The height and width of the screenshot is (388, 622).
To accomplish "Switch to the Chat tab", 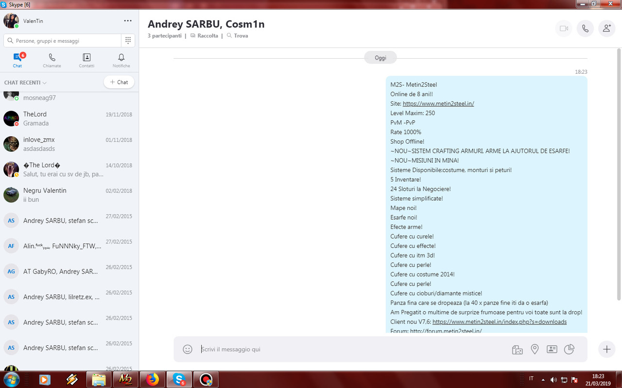I will click(17, 61).
